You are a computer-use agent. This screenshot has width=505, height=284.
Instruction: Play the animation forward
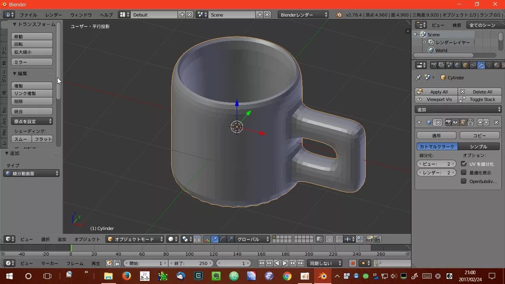click(285, 263)
